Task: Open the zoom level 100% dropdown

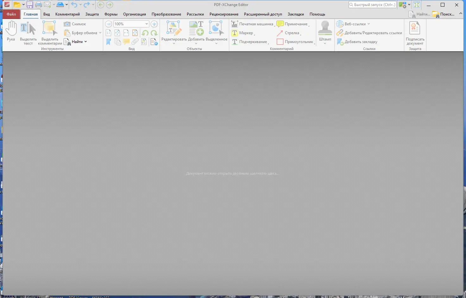Action: click(x=147, y=24)
